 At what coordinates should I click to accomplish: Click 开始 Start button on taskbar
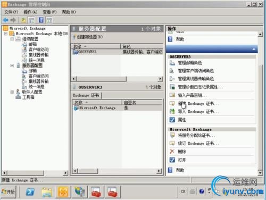point(8,191)
